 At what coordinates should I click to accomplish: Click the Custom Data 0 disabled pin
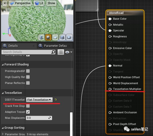click(110, 101)
